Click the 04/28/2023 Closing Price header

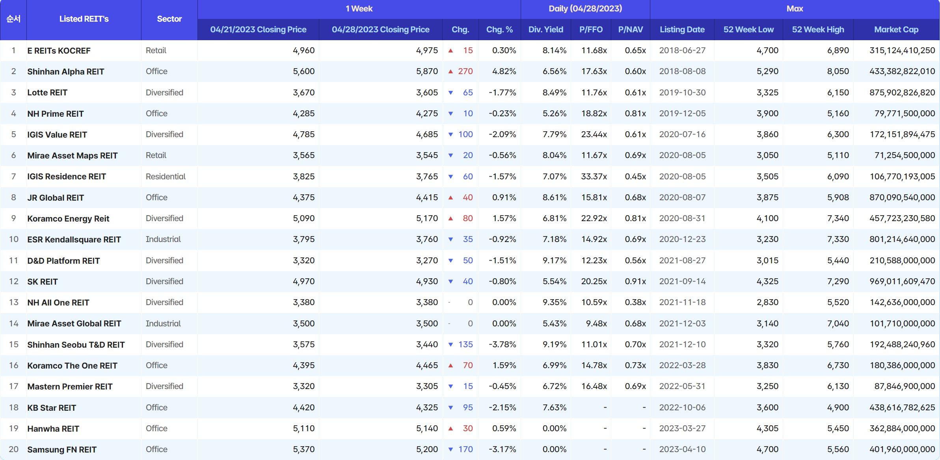point(380,30)
